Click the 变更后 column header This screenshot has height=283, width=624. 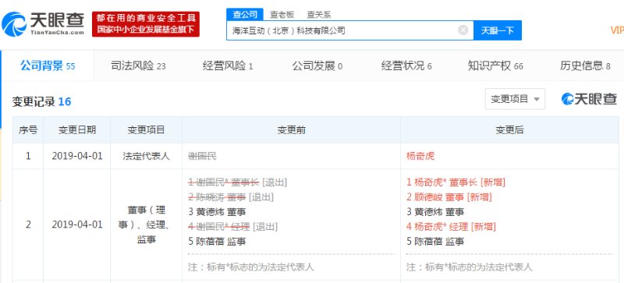(509, 129)
